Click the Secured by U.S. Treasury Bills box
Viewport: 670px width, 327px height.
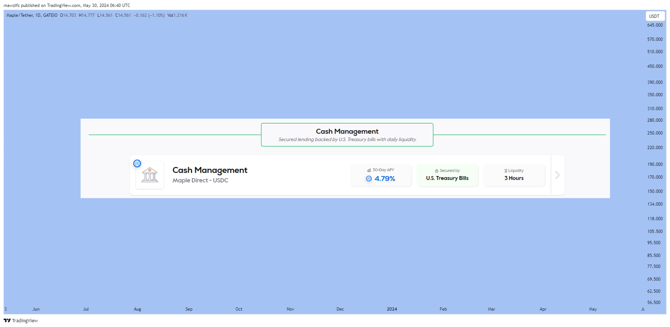point(447,175)
